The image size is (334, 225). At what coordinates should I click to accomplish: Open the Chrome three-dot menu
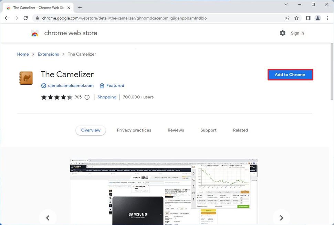[x=327, y=18]
